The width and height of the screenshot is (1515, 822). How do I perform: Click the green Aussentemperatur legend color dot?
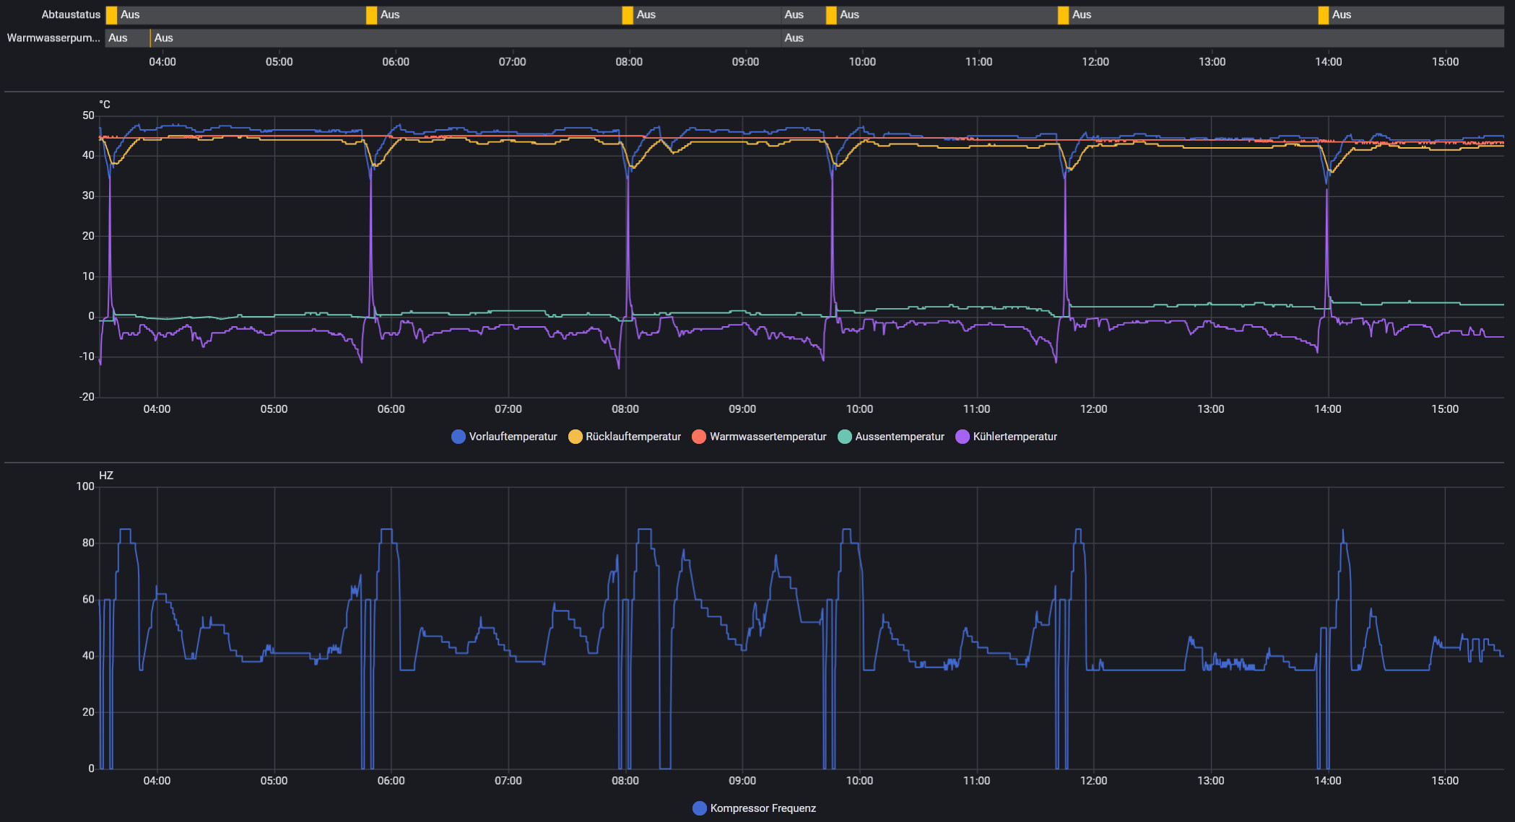tap(844, 437)
